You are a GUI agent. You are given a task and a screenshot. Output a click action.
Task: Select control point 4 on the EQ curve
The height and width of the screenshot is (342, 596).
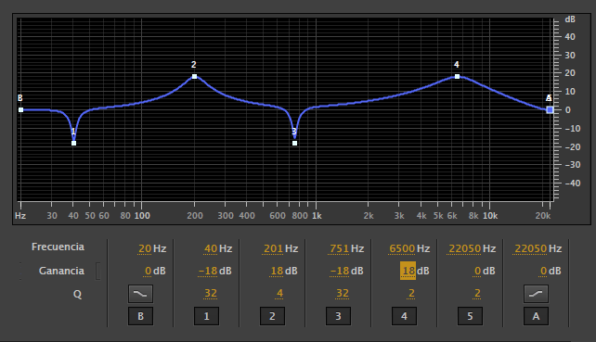coord(458,76)
